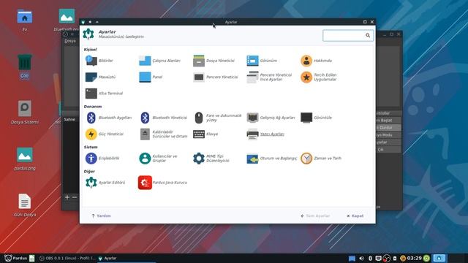Open Pencere Yöneticisi settings

coord(216,77)
